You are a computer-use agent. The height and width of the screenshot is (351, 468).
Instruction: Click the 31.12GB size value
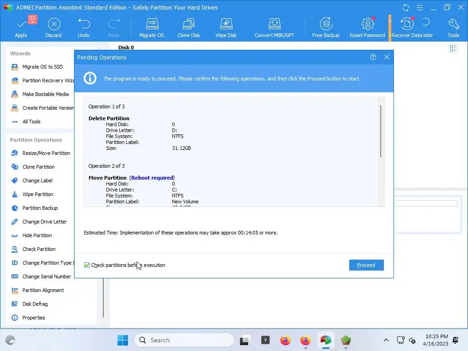pos(181,149)
